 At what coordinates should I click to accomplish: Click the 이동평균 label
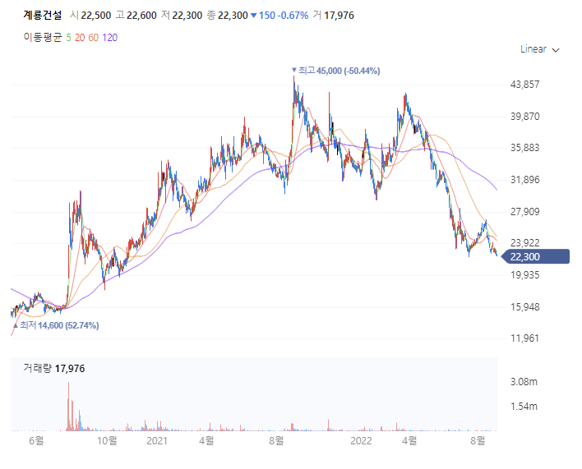point(42,38)
